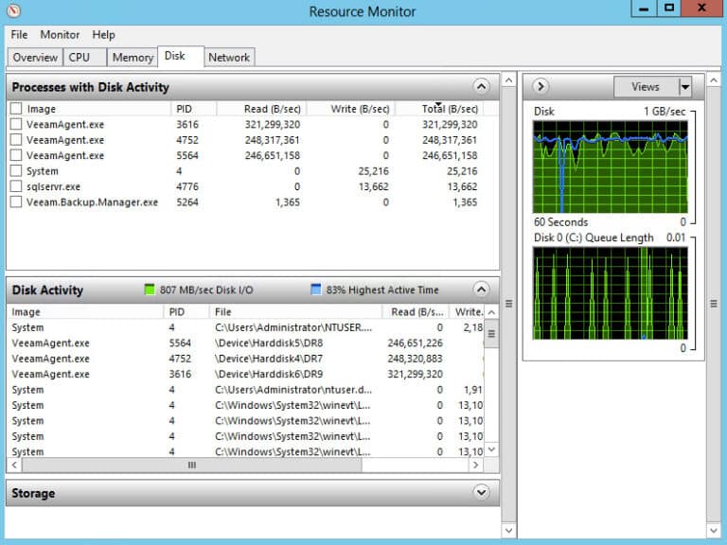727x545 pixels.
Task: Click the green Disk I/O legend square
Action: pyautogui.click(x=150, y=290)
